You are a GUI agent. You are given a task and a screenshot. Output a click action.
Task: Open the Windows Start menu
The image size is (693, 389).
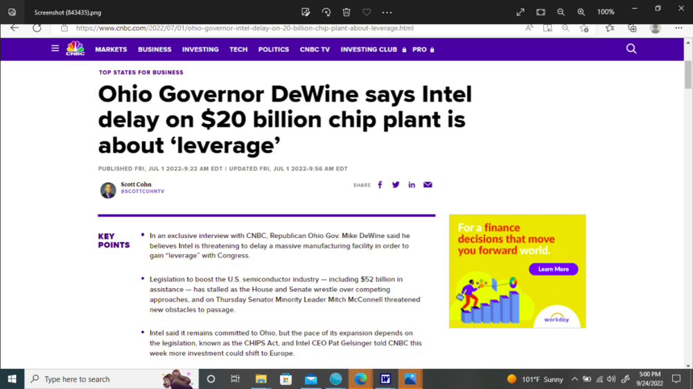coord(12,379)
